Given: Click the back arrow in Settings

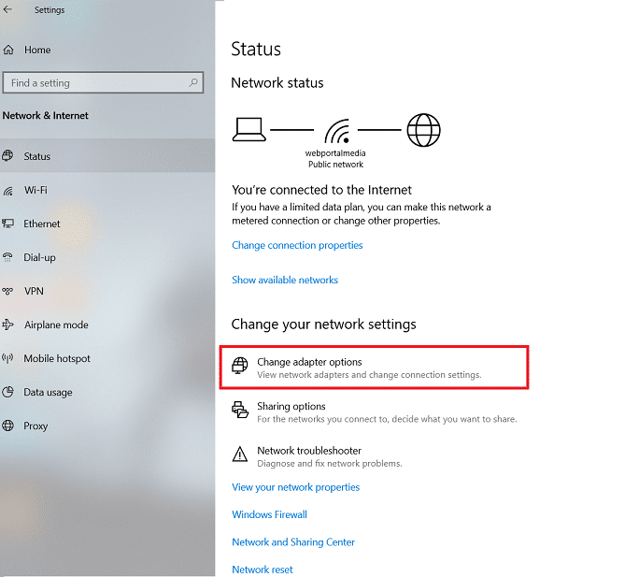Looking at the screenshot, I should point(7,9).
